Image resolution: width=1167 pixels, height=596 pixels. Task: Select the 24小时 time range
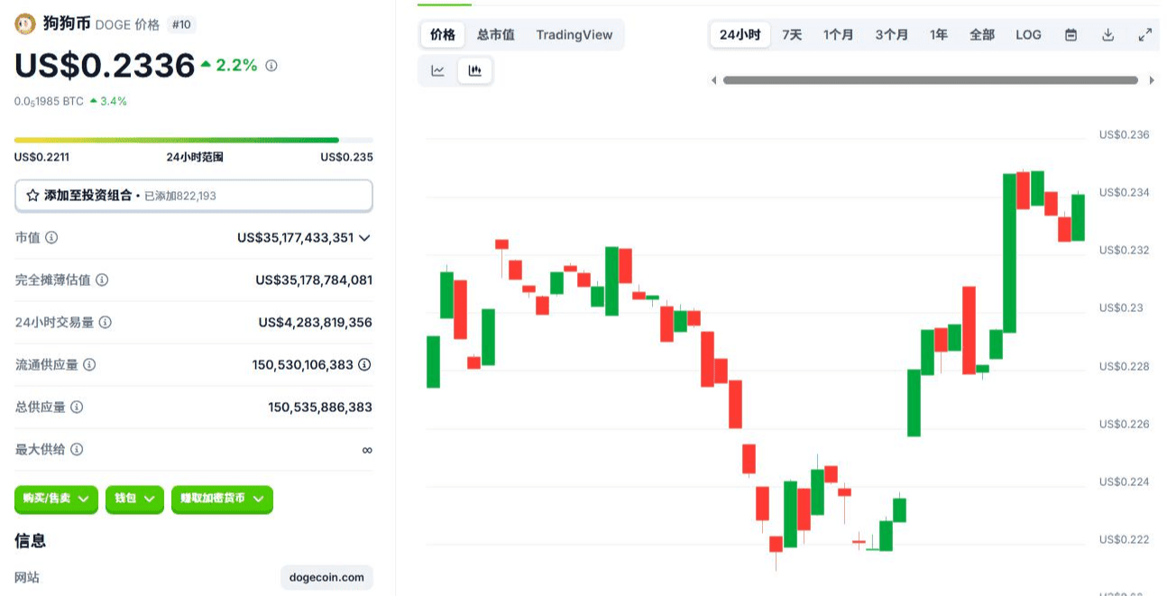(x=740, y=35)
